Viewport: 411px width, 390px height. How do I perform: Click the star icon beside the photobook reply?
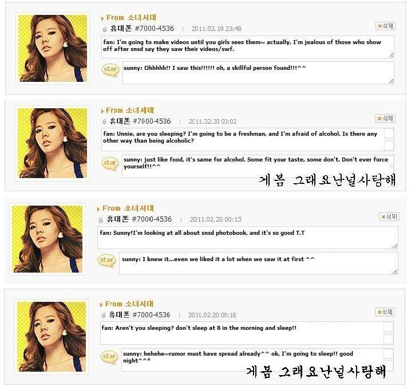click(106, 261)
